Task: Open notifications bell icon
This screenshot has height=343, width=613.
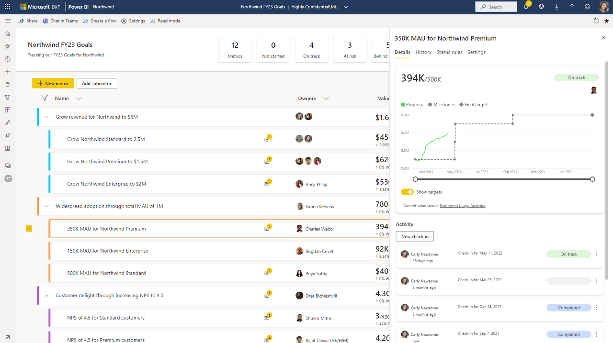Action: click(x=526, y=7)
